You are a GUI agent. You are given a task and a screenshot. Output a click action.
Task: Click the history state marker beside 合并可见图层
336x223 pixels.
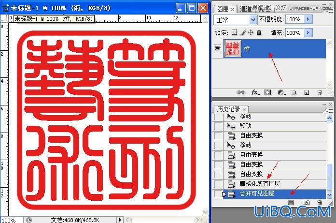coord(224,194)
